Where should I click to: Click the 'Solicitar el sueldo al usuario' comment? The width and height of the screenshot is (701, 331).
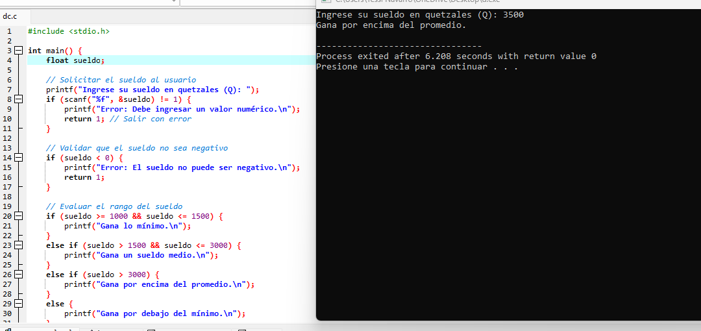tap(121, 80)
